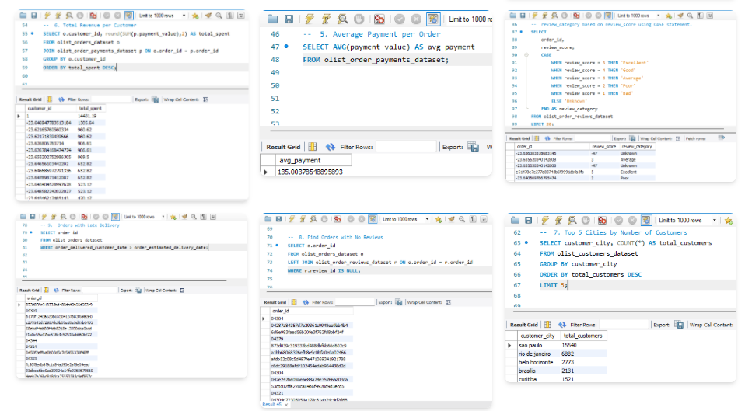
Task: Open row limit dropdown in Total Revenue editor
Action: click(x=154, y=15)
